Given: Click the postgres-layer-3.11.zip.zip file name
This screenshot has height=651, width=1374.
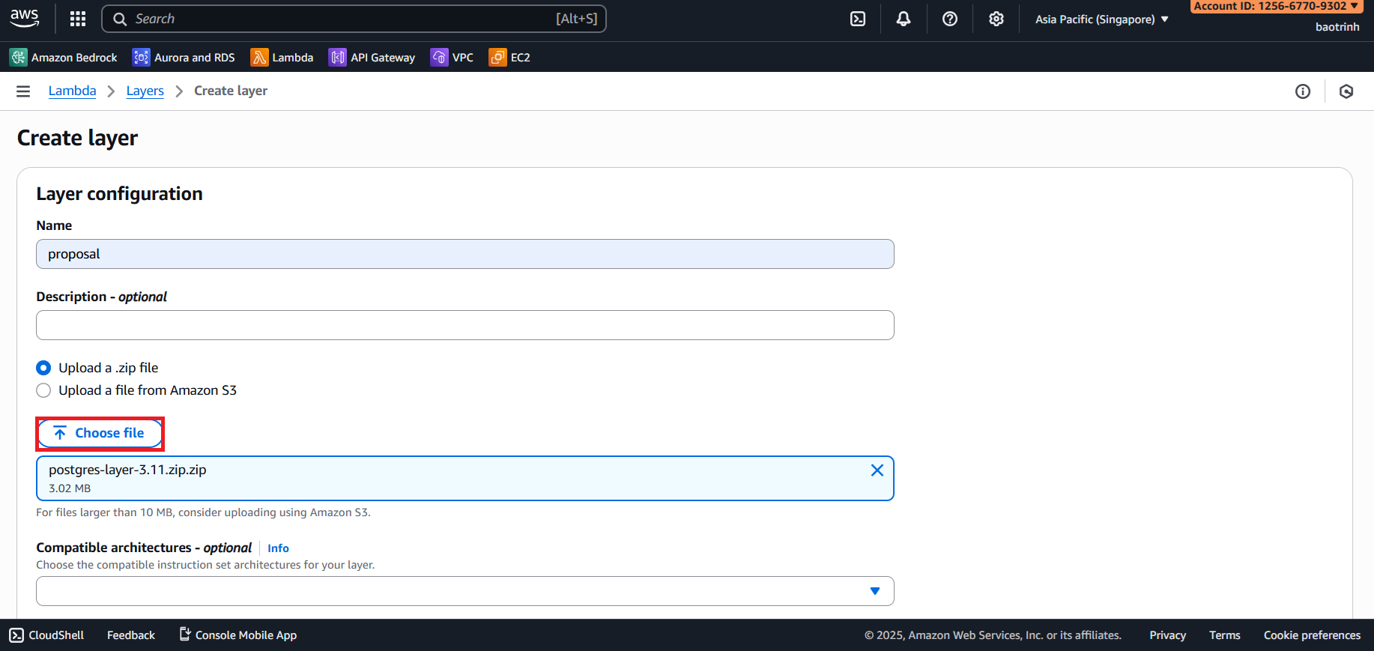Looking at the screenshot, I should [127, 470].
